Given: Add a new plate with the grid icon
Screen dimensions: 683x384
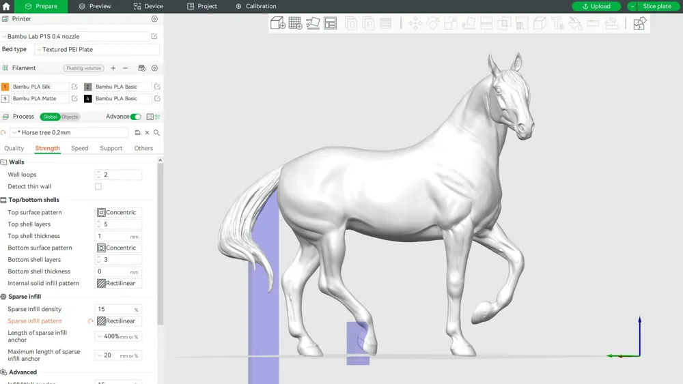Looking at the screenshot, I should click(295, 23).
